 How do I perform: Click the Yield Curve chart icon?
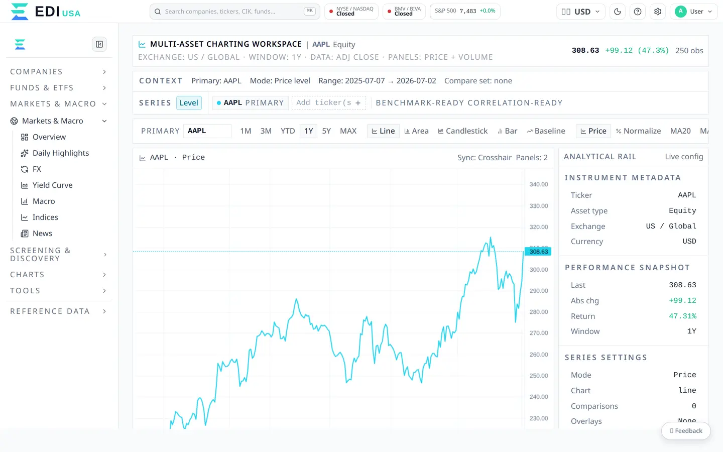[25, 185]
